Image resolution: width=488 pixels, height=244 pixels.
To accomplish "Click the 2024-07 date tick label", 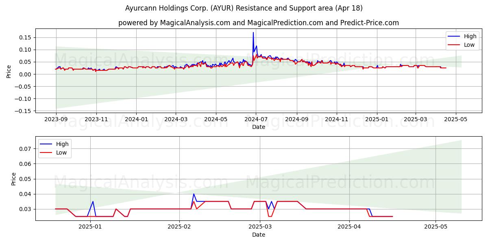I will (x=256, y=119).
